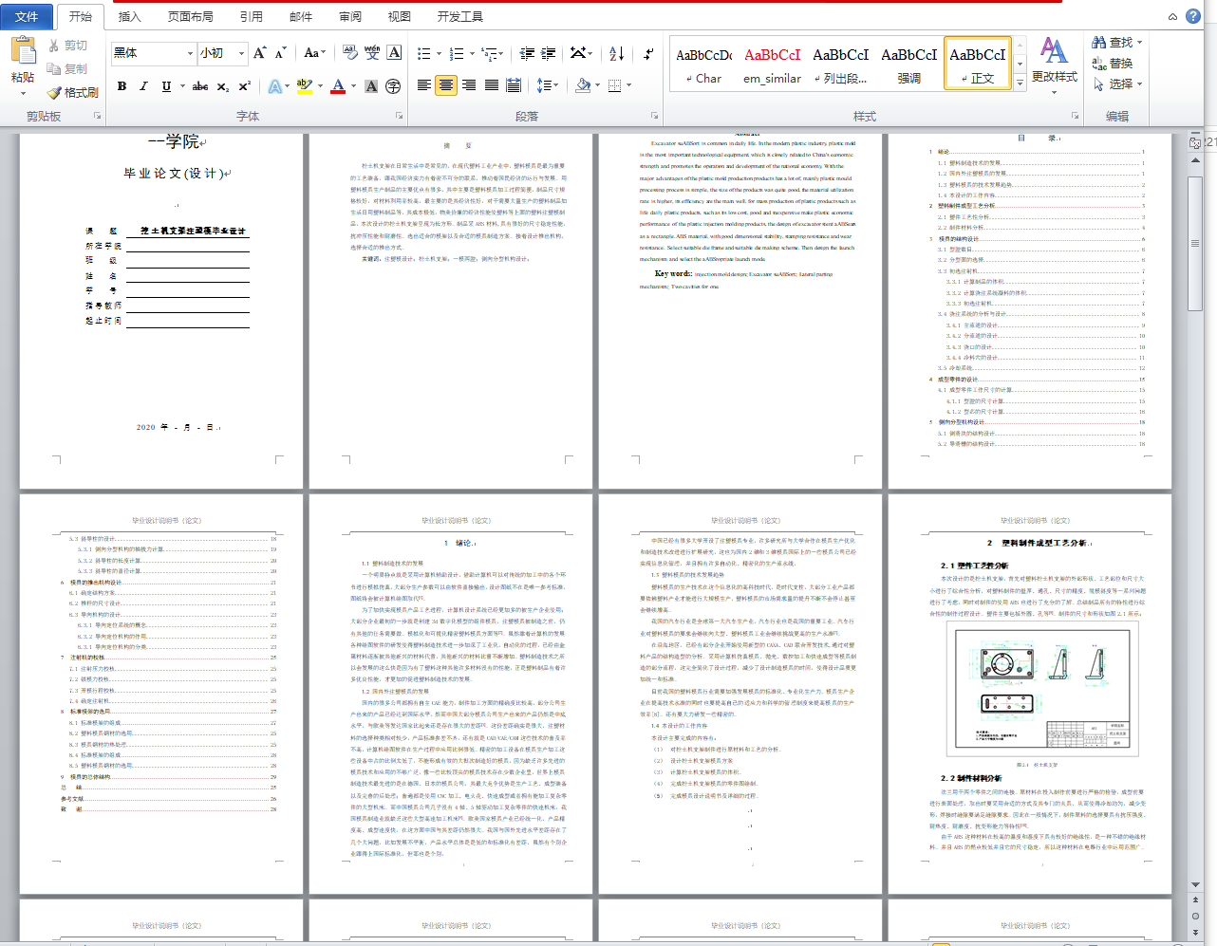Open the font name 黑体 dropdown

[x=190, y=53]
